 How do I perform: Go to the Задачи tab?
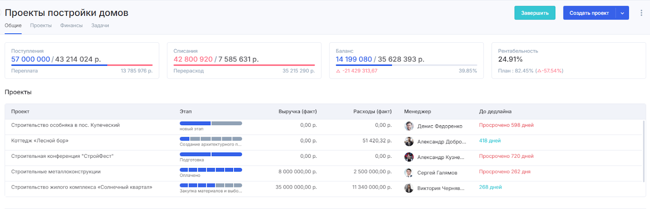(x=100, y=26)
